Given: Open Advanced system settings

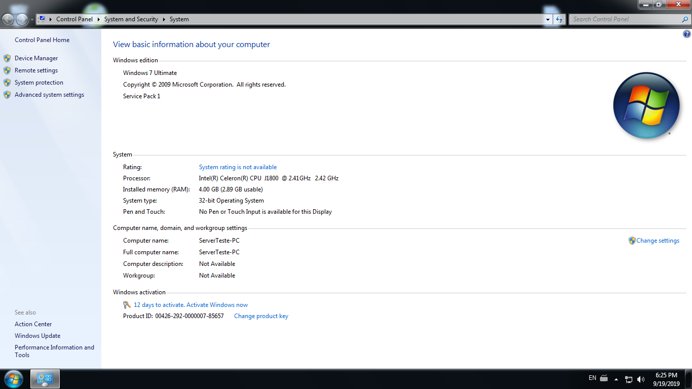Looking at the screenshot, I should (49, 95).
